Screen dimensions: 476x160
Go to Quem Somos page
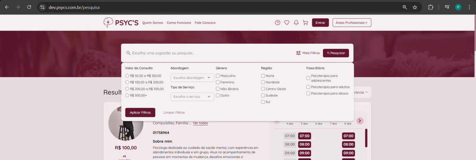[x=153, y=23]
